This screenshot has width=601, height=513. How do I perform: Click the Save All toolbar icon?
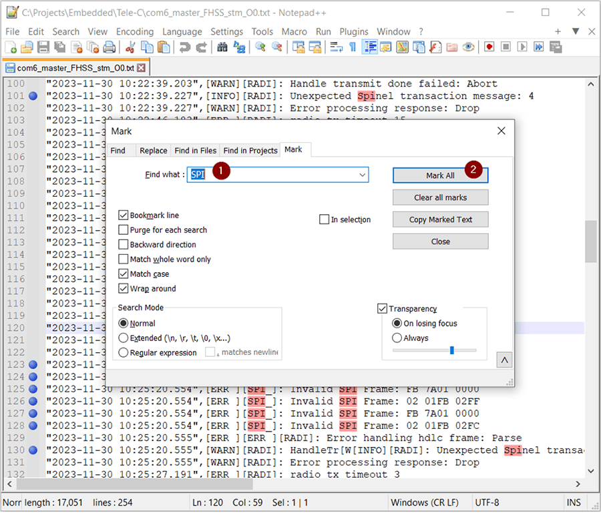(x=59, y=47)
